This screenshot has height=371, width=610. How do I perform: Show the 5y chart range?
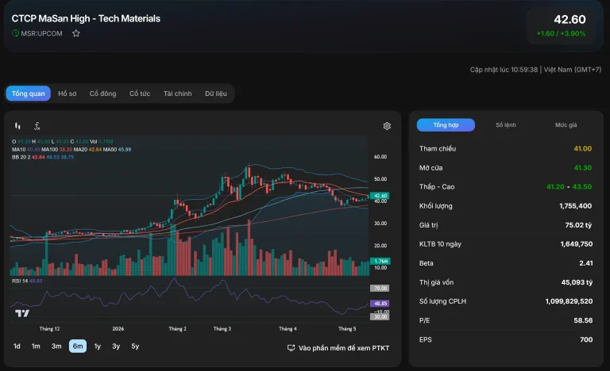click(x=135, y=346)
